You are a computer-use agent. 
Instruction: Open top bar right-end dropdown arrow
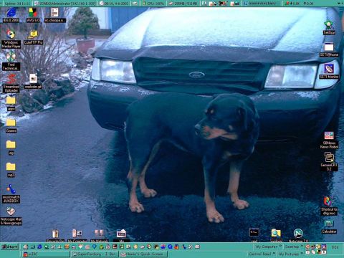(340, 4)
